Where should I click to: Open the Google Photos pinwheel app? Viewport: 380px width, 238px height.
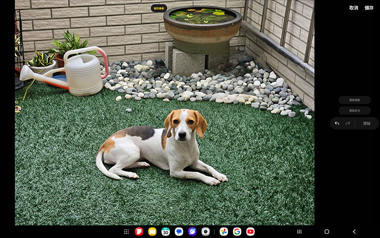[224, 232]
